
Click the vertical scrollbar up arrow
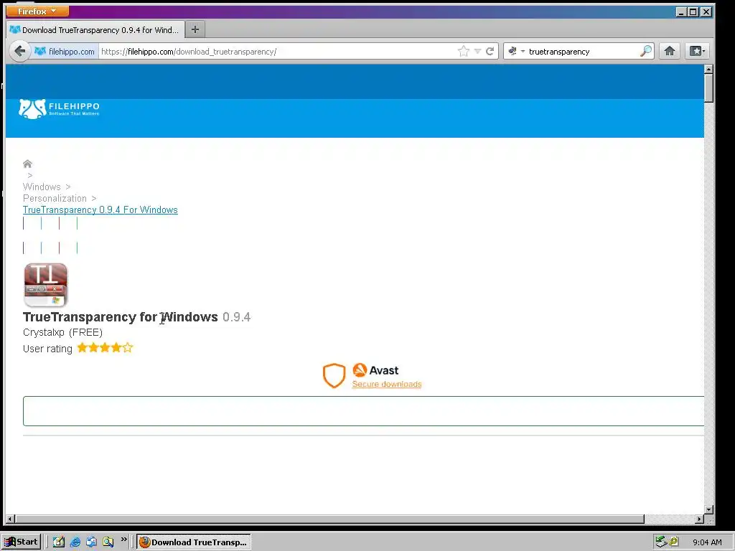coord(708,69)
